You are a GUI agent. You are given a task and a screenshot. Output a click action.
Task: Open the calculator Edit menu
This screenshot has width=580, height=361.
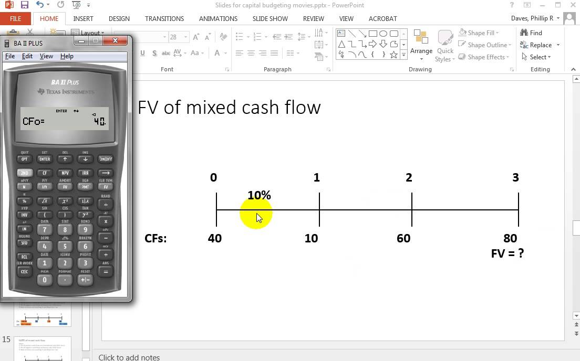27,56
